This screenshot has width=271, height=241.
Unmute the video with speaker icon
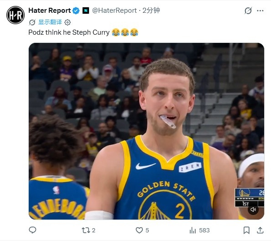[253, 210]
